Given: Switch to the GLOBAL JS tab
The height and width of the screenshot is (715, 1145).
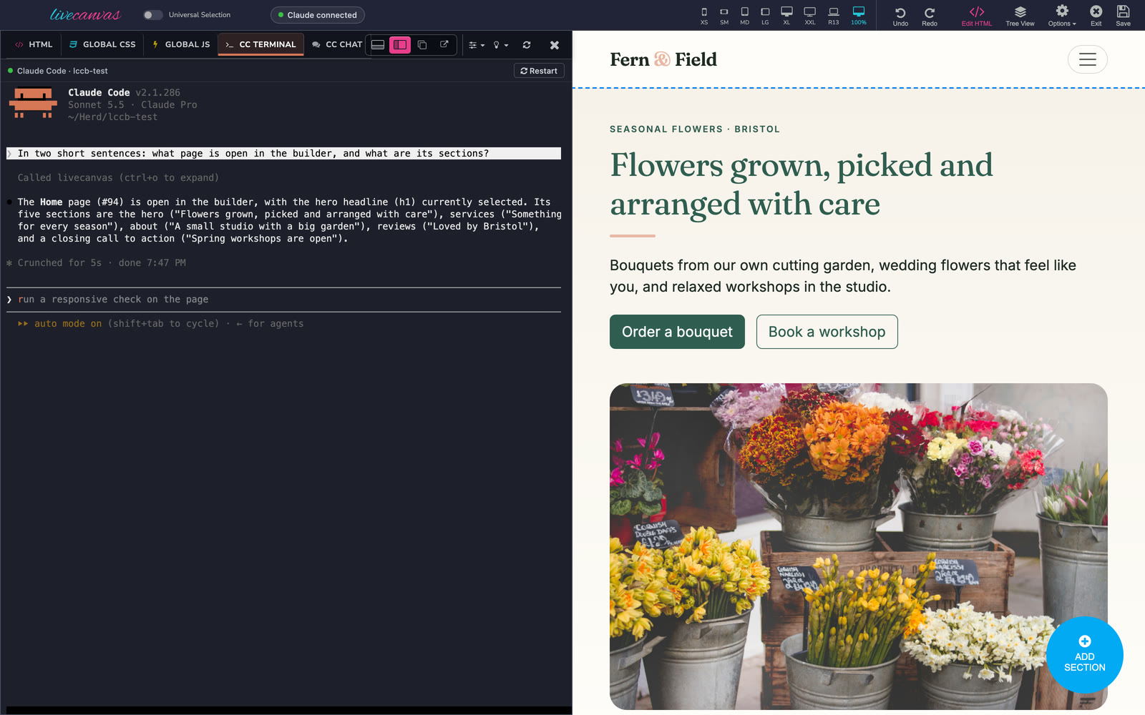Looking at the screenshot, I should [181, 44].
